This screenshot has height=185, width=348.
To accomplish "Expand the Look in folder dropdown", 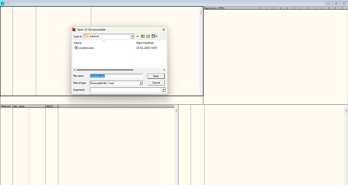I will tap(132, 36).
